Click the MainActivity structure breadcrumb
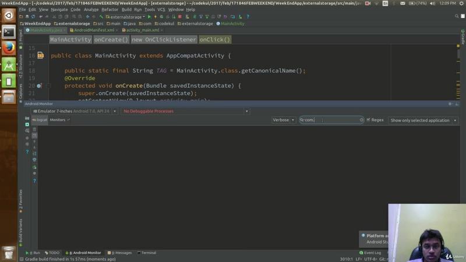 pyautogui.click(x=70, y=40)
